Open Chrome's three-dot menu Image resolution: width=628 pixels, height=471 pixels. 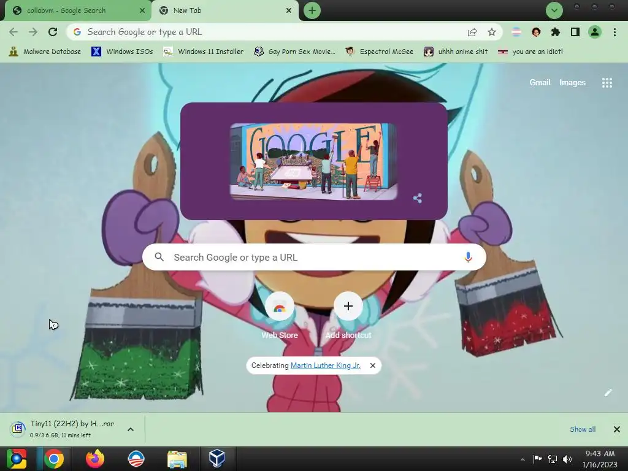pos(615,32)
